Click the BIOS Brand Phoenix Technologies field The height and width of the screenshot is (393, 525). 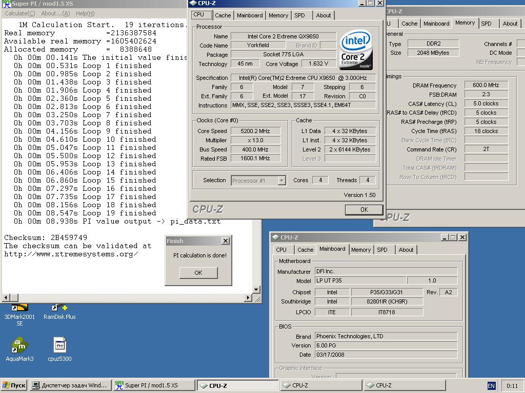(386, 336)
